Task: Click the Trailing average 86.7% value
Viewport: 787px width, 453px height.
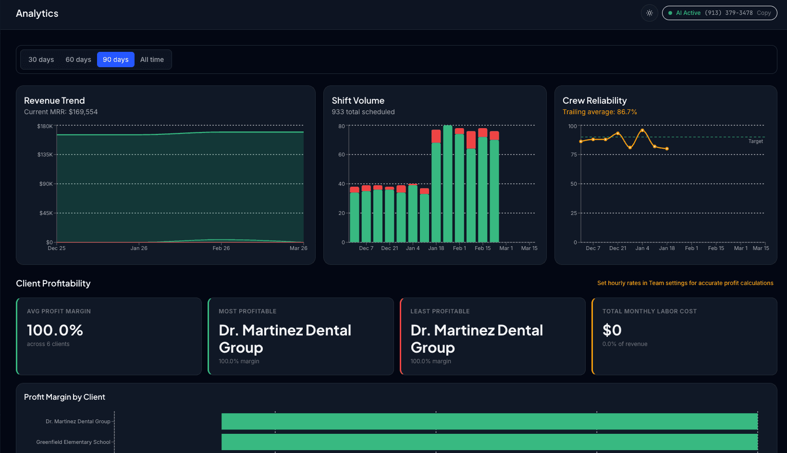Action: pos(600,111)
